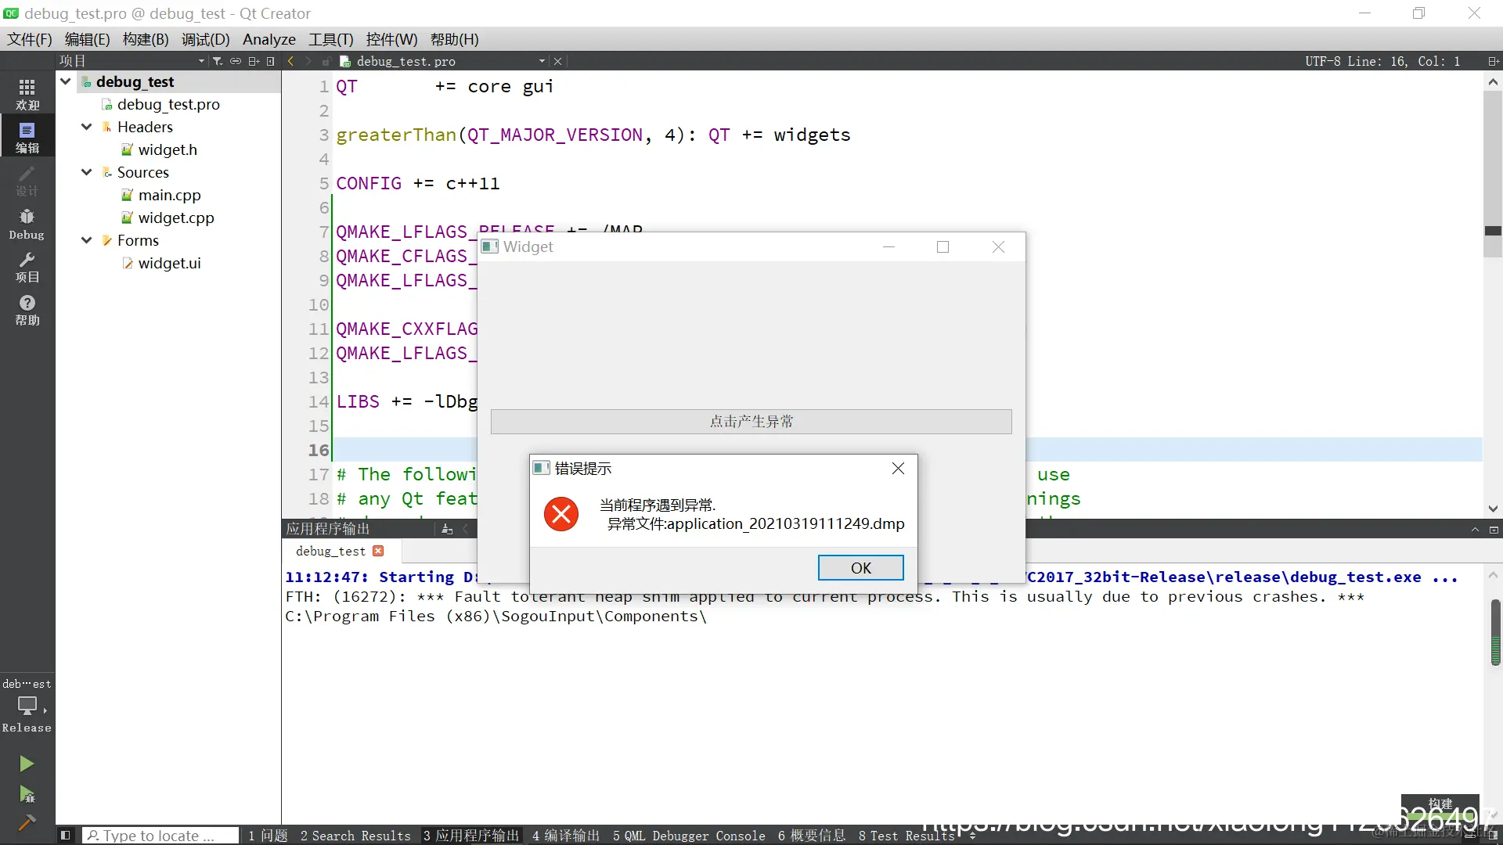The width and height of the screenshot is (1503, 845).
Task: Switch to Debug mode in sidebar
Action: (x=27, y=224)
